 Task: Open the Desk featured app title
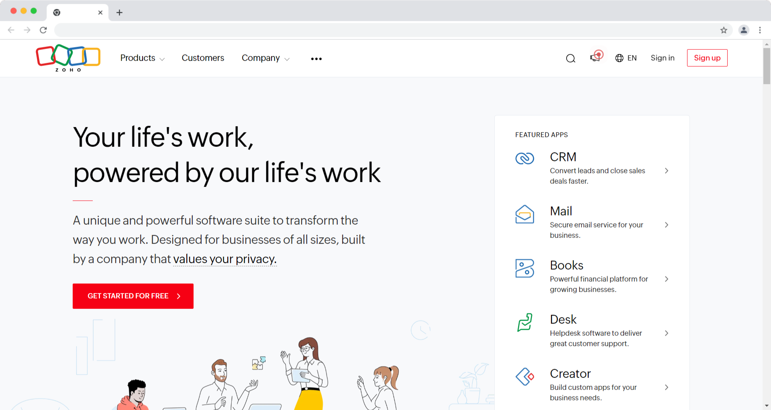click(x=563, y=319)
